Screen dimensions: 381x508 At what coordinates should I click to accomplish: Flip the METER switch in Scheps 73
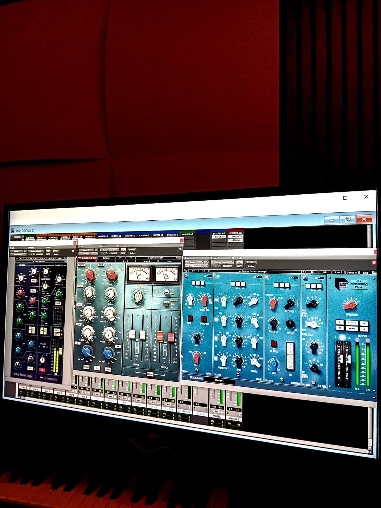coord(167,292)
